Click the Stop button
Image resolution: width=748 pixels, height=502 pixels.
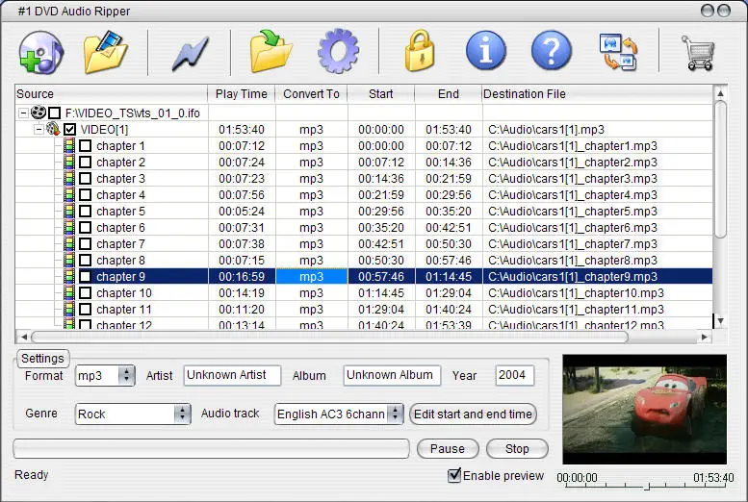tap(517, 448)
